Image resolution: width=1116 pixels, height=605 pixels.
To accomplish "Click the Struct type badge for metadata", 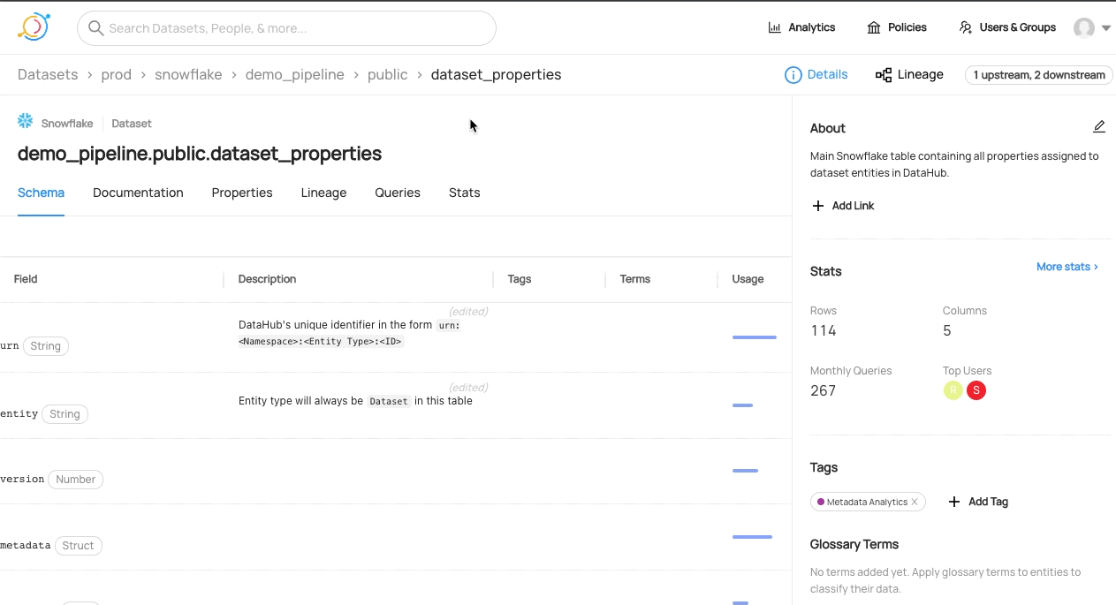I will click(78, 546).
